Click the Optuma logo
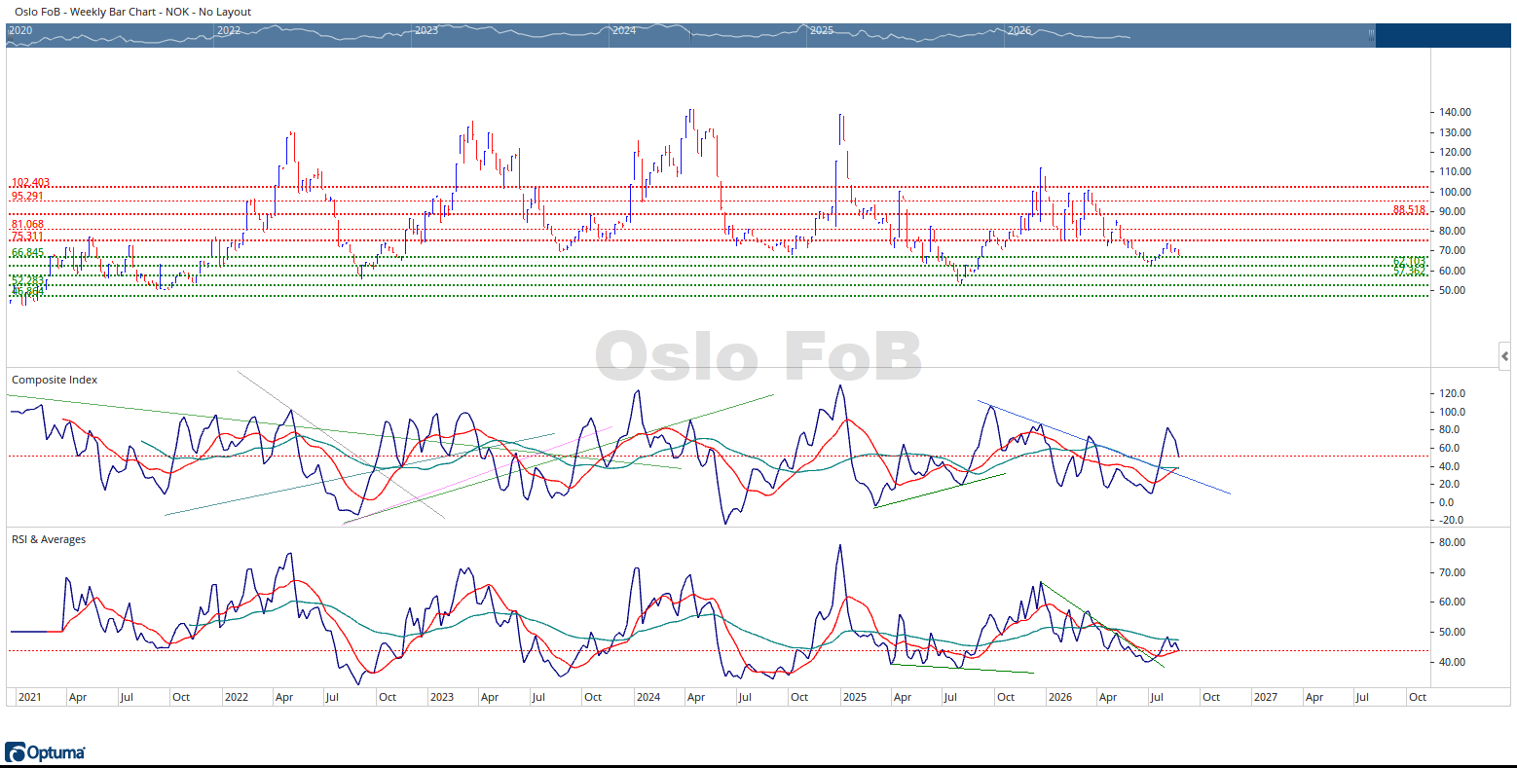1517x768 pixels. 45,752
